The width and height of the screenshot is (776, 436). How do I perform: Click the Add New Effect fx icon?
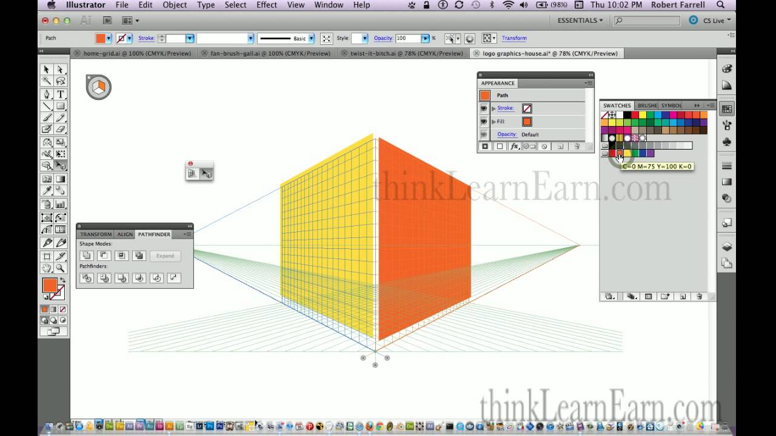pyautogui.click(x=515, y=146)
